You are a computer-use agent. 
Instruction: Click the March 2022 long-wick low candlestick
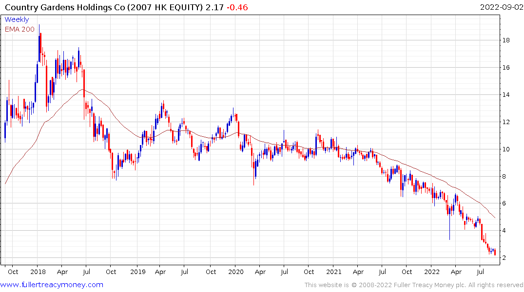click(449, 223)
